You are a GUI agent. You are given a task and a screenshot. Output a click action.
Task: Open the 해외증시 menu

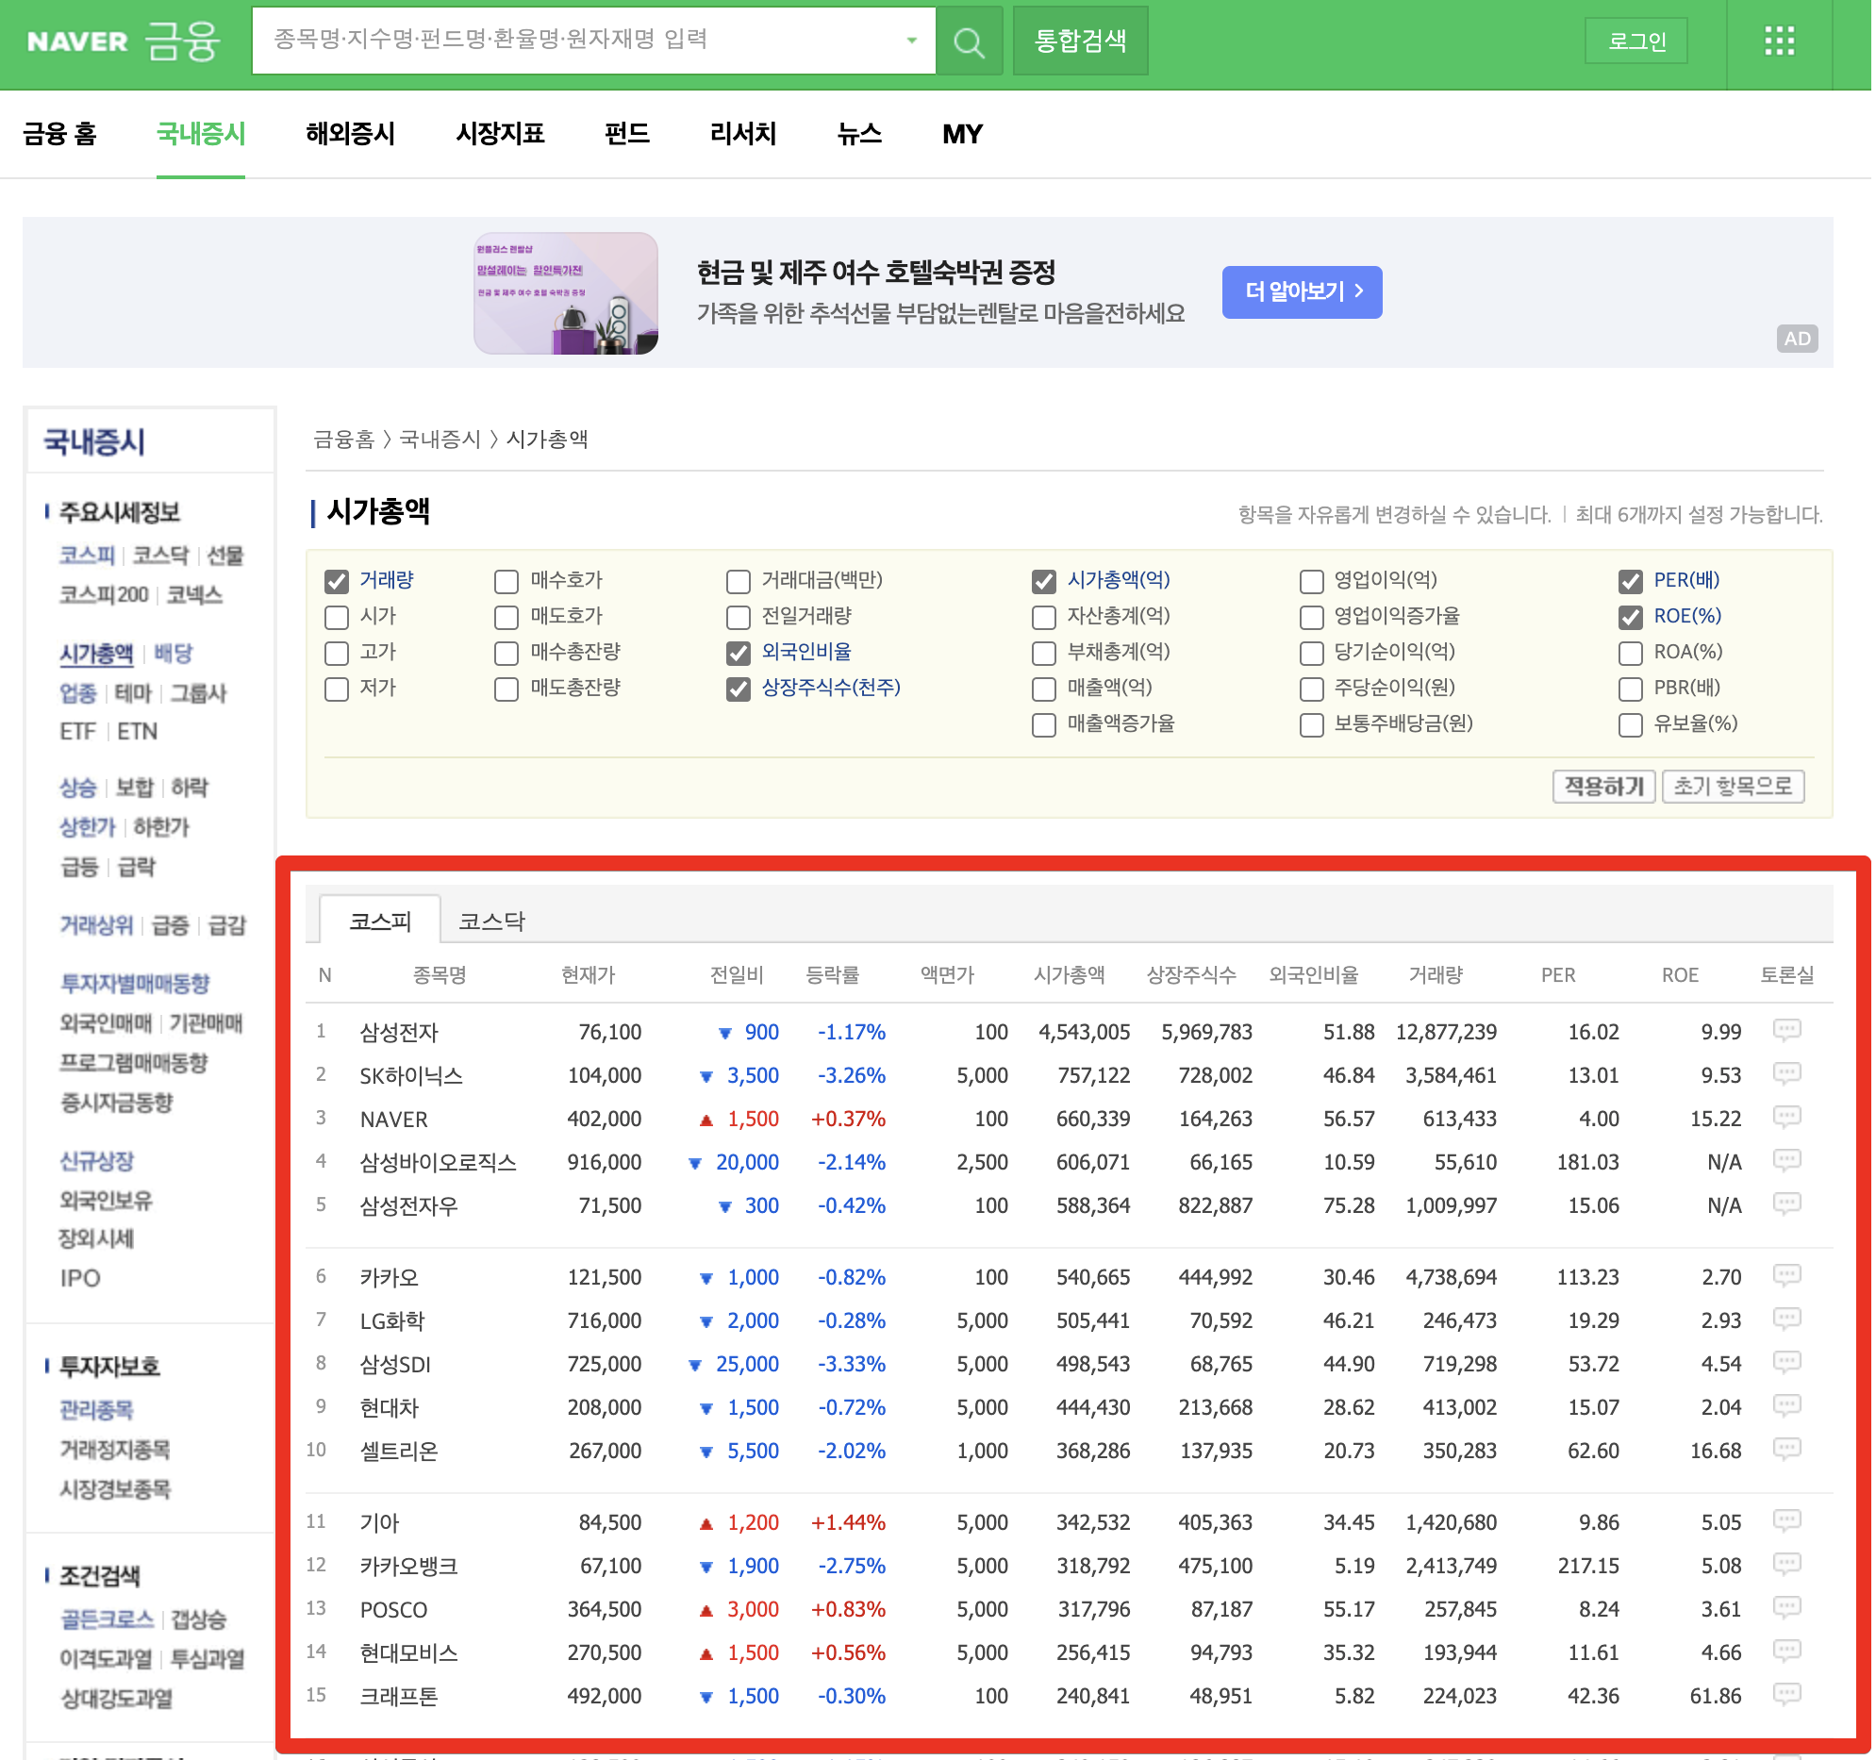click(350, 134)
